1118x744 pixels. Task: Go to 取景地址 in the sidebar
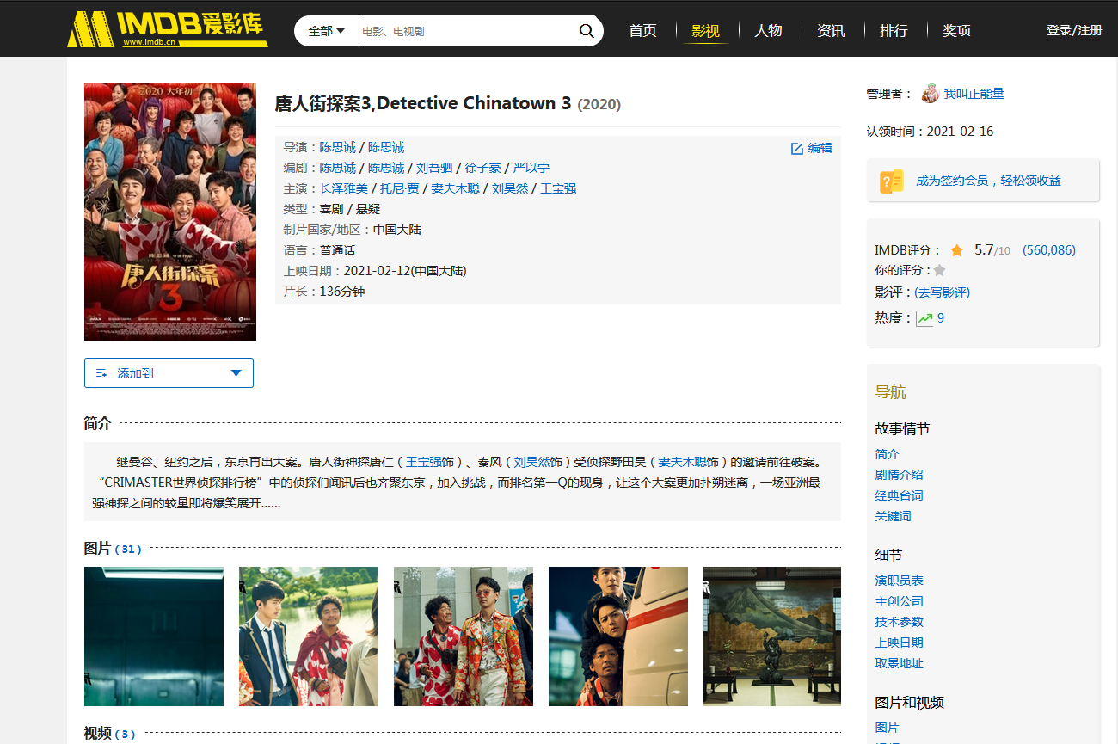899,663
